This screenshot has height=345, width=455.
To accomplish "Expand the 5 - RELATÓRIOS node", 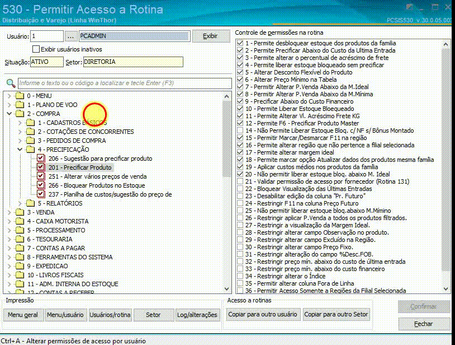I will [x=20, y=203].
